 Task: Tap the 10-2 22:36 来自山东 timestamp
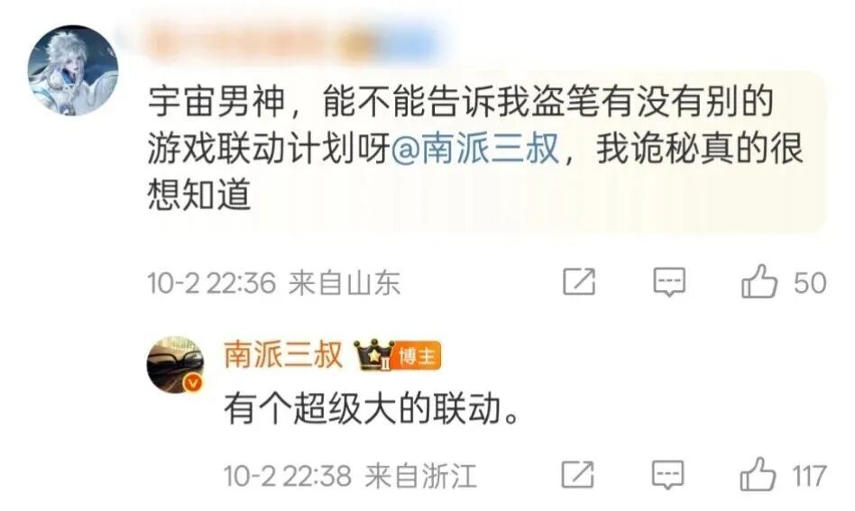[x=274, y=283]
